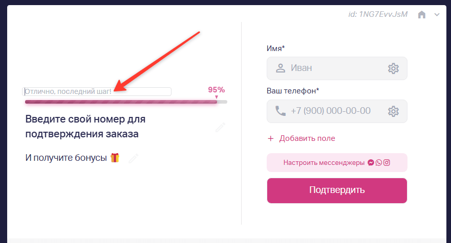Open settings gear for the phone field
Image resolution: width=451 pixels, height=243 pixels.
coord(393,111)
